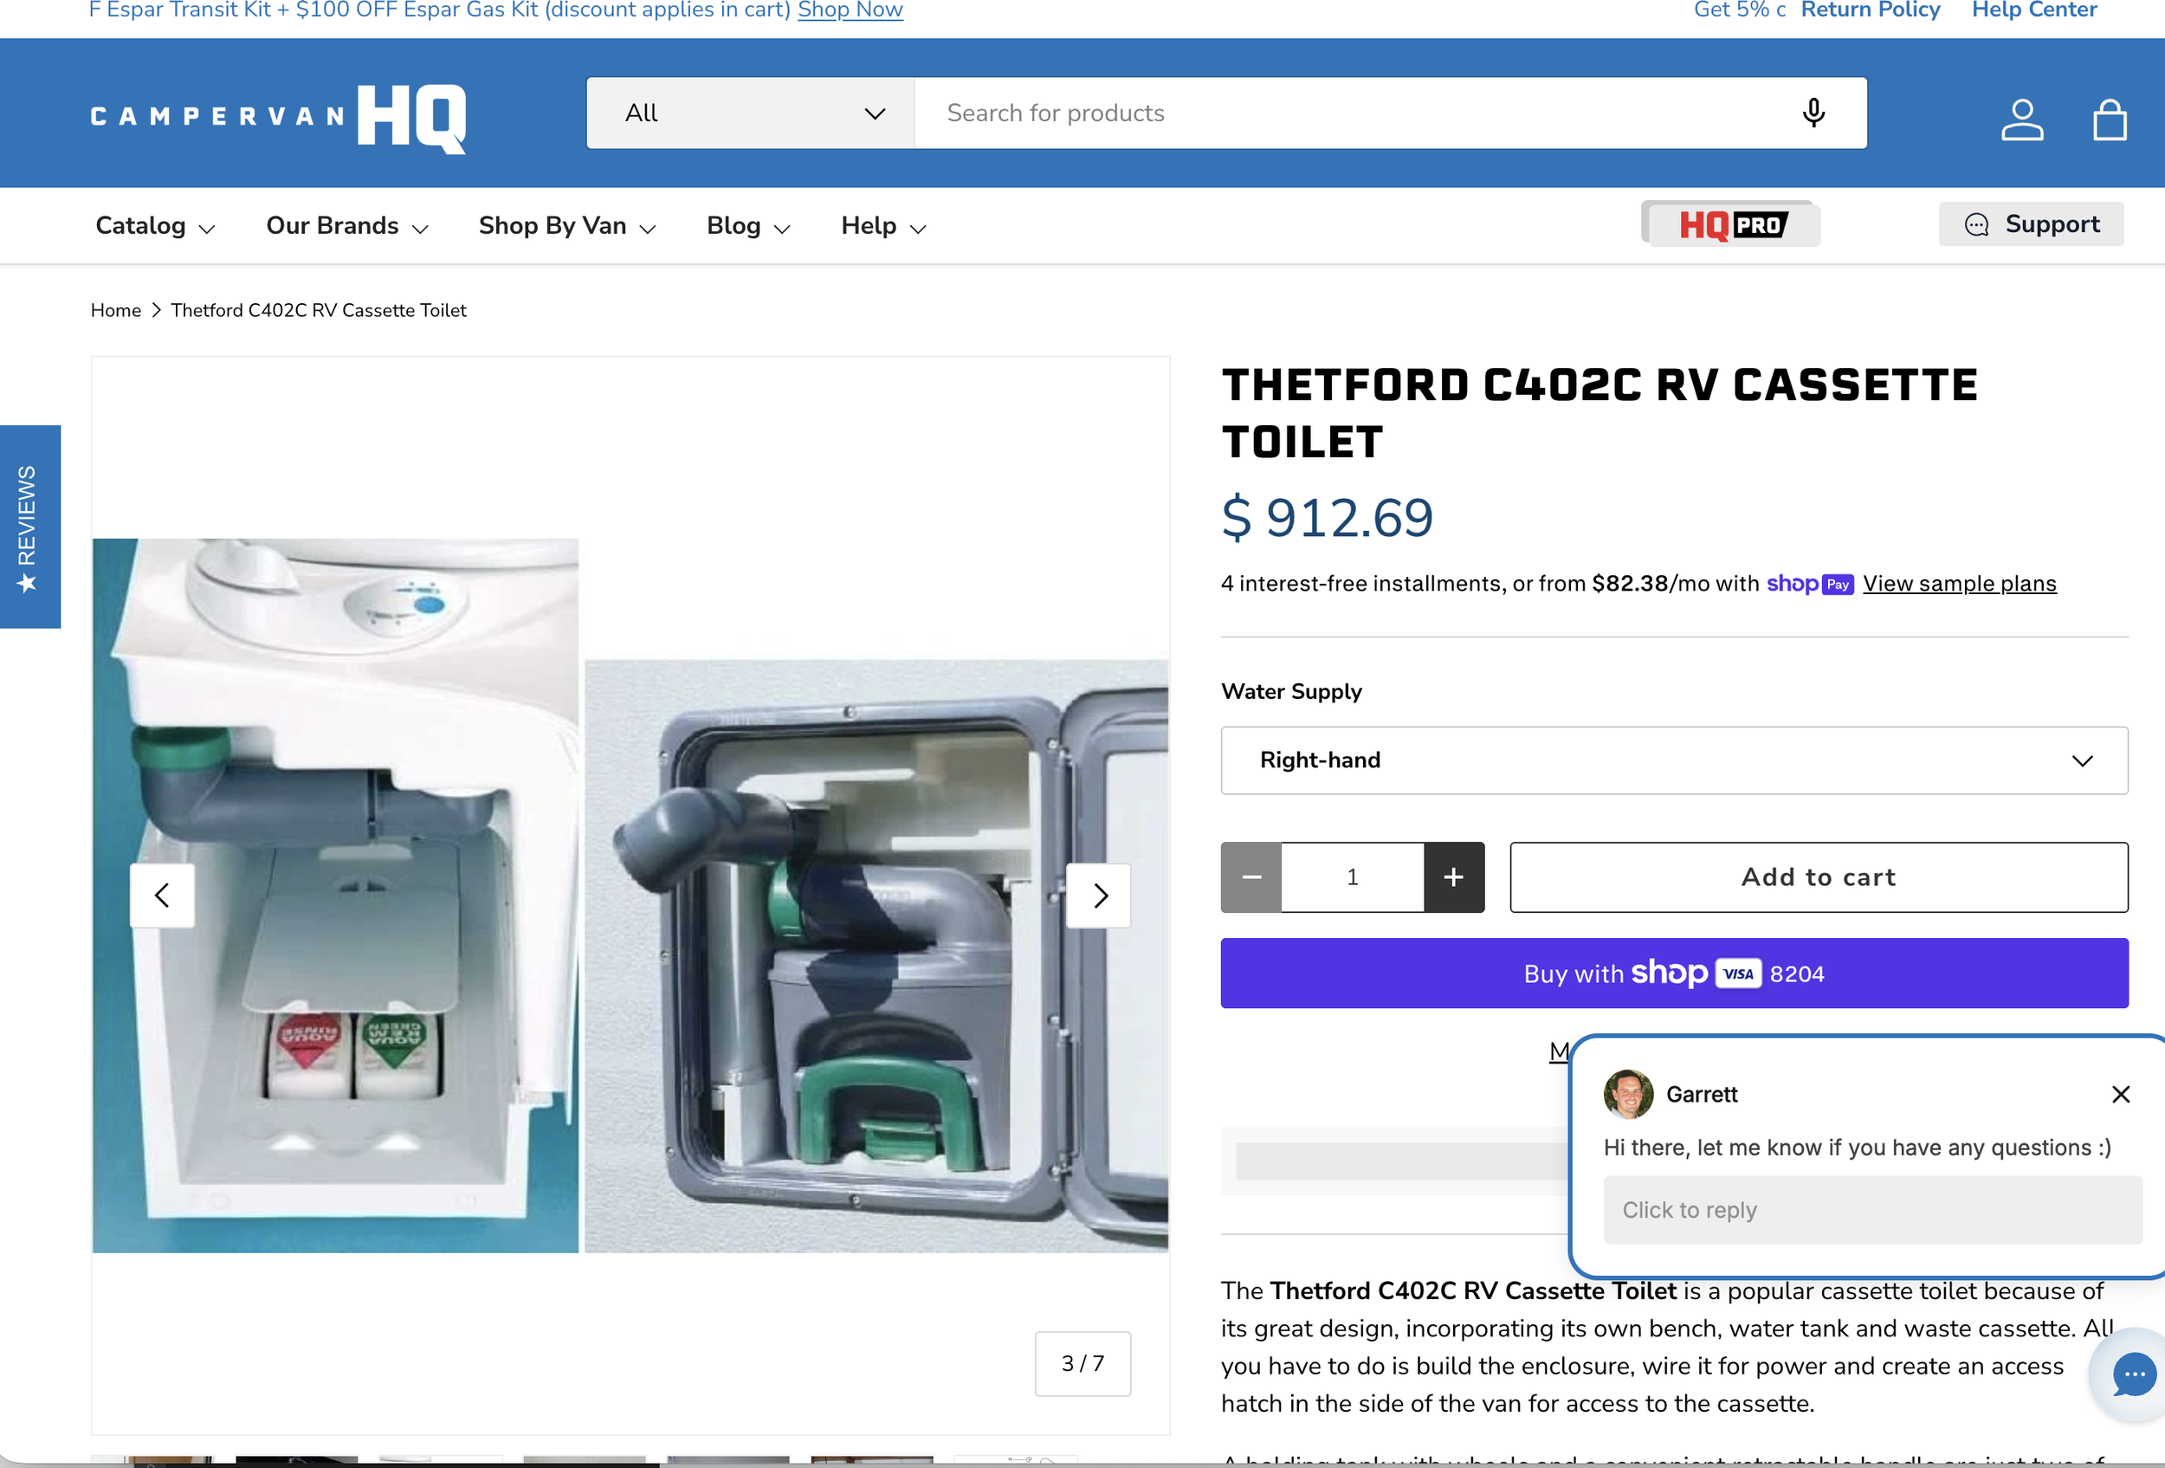2165x1468 pixels.
Task: Click the Shop Pay logo in installments
Action: (1809, 584)
